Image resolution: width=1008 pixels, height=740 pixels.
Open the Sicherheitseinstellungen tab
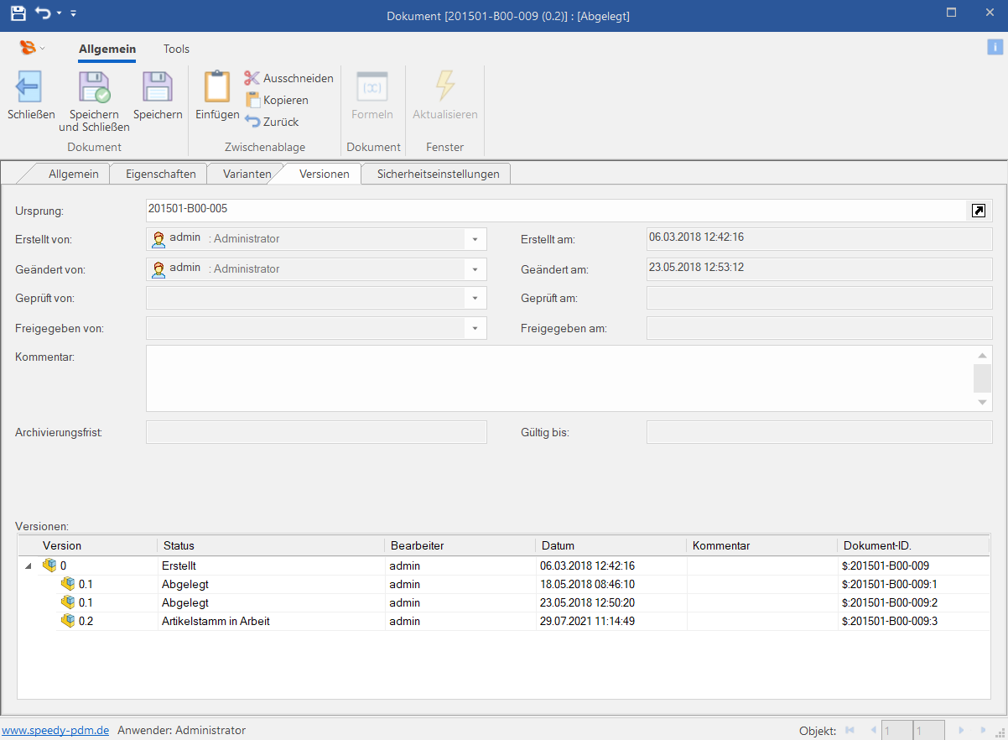438,174
